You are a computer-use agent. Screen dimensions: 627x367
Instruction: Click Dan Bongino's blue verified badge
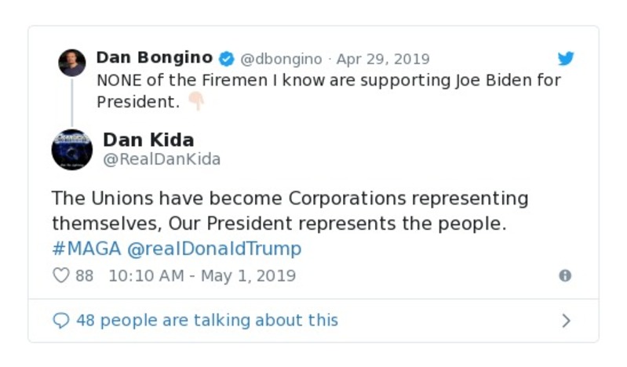point(226,59)
